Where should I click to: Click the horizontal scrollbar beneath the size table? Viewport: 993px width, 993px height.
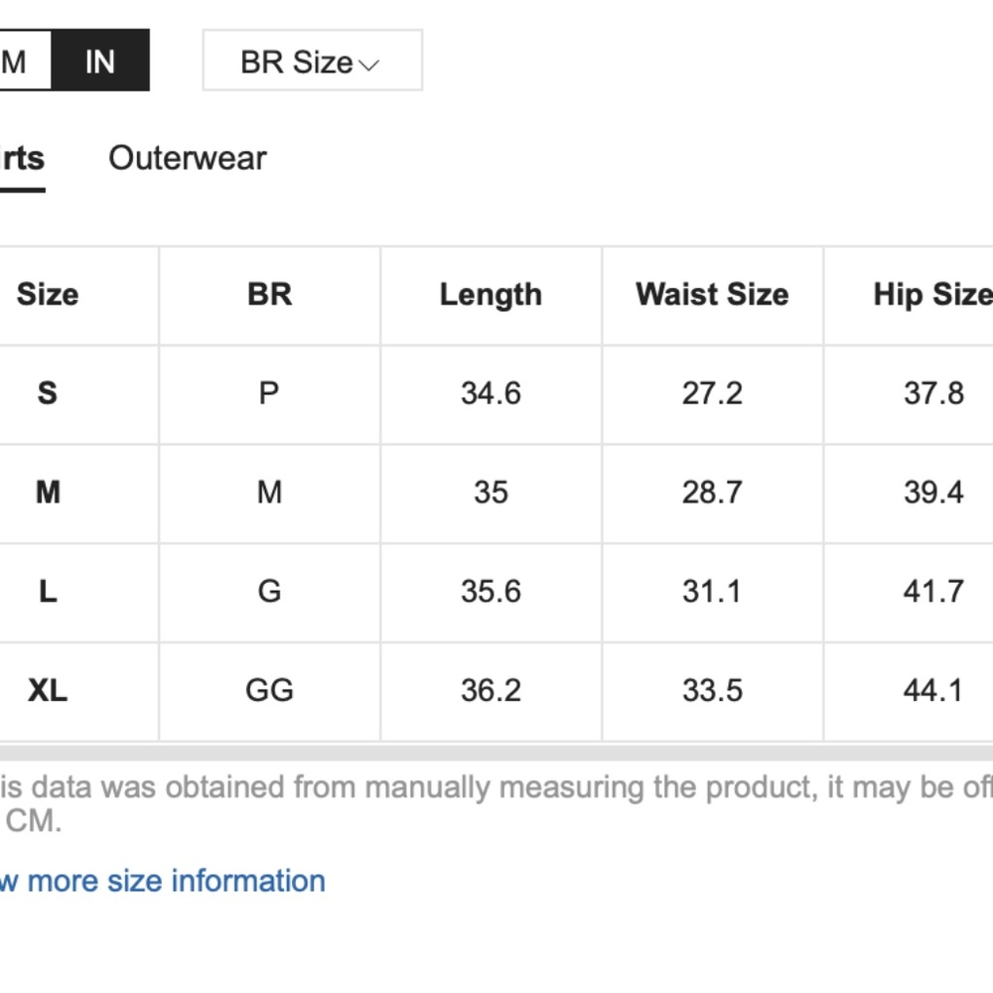(496, 754)
